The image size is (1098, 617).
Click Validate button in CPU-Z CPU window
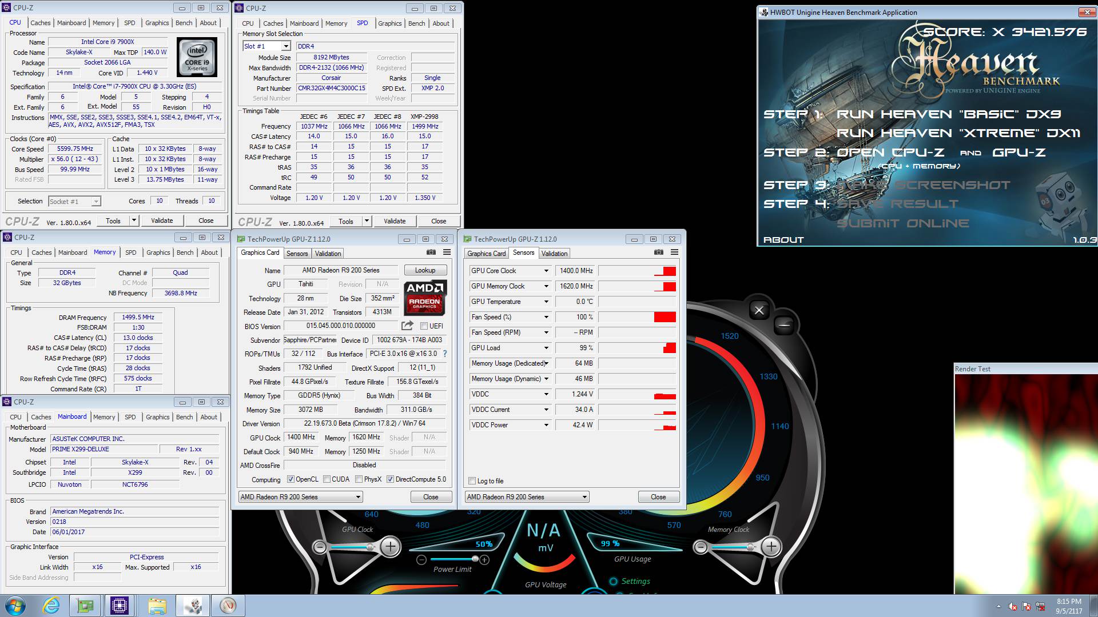point(162,221)
